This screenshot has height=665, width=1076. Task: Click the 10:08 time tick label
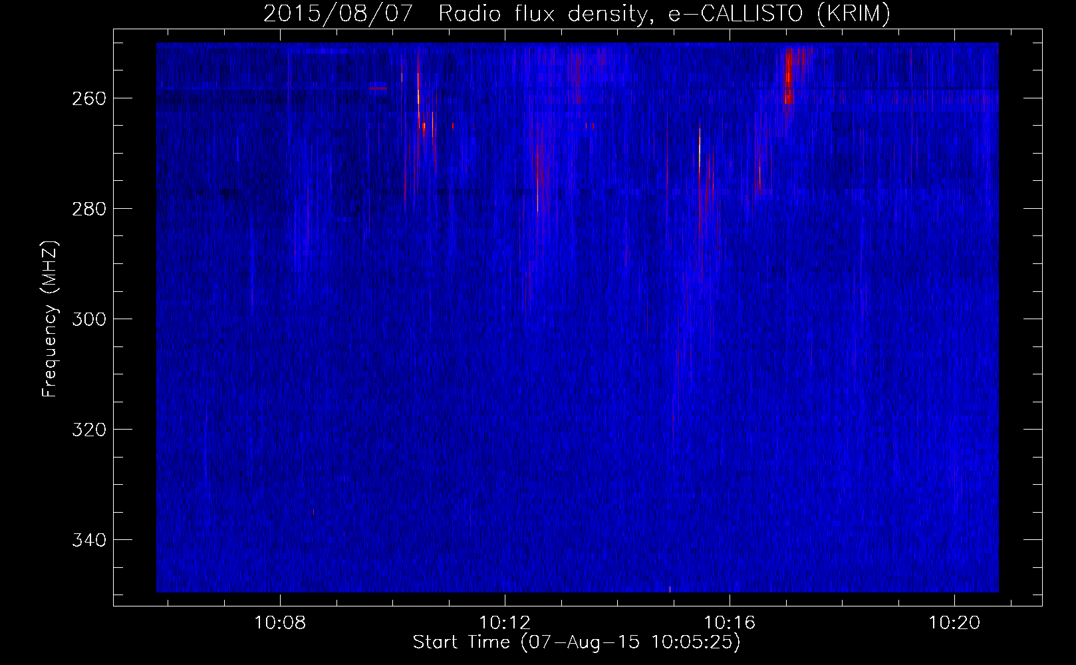280,623
